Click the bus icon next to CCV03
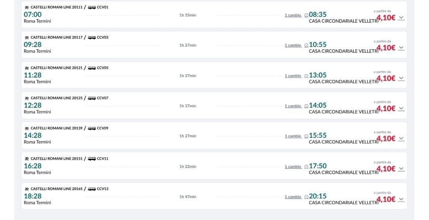This screenshot has width=429, height=220. click(92, 38)
